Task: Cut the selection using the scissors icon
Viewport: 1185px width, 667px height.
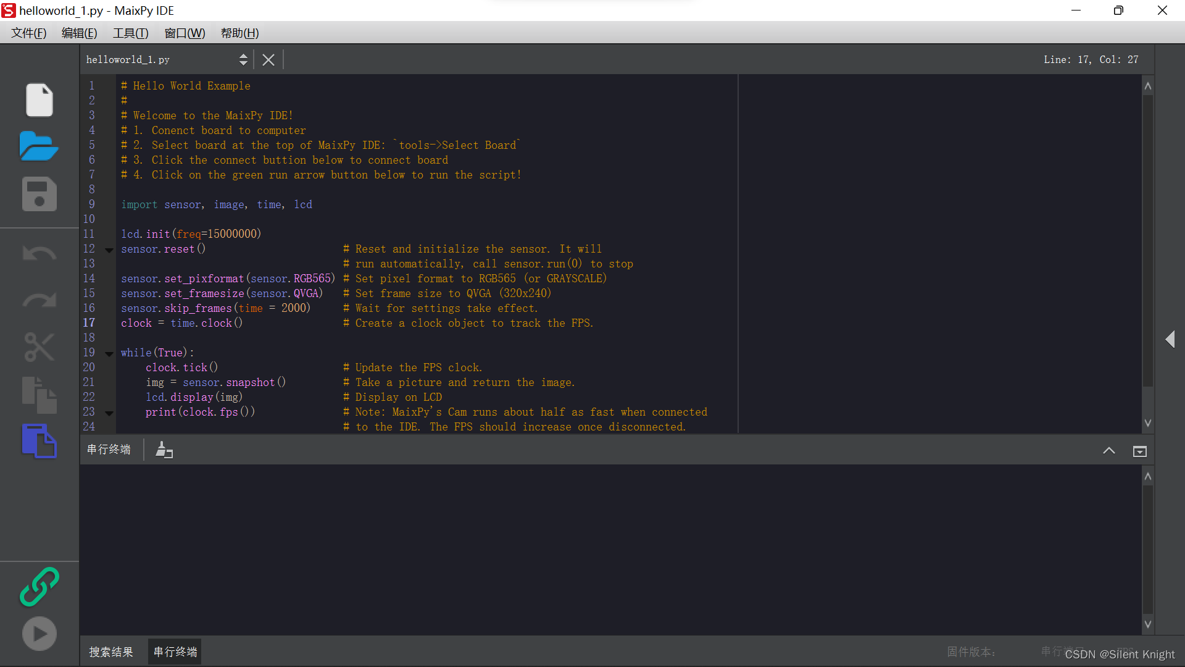Action: tap(39, 347)
